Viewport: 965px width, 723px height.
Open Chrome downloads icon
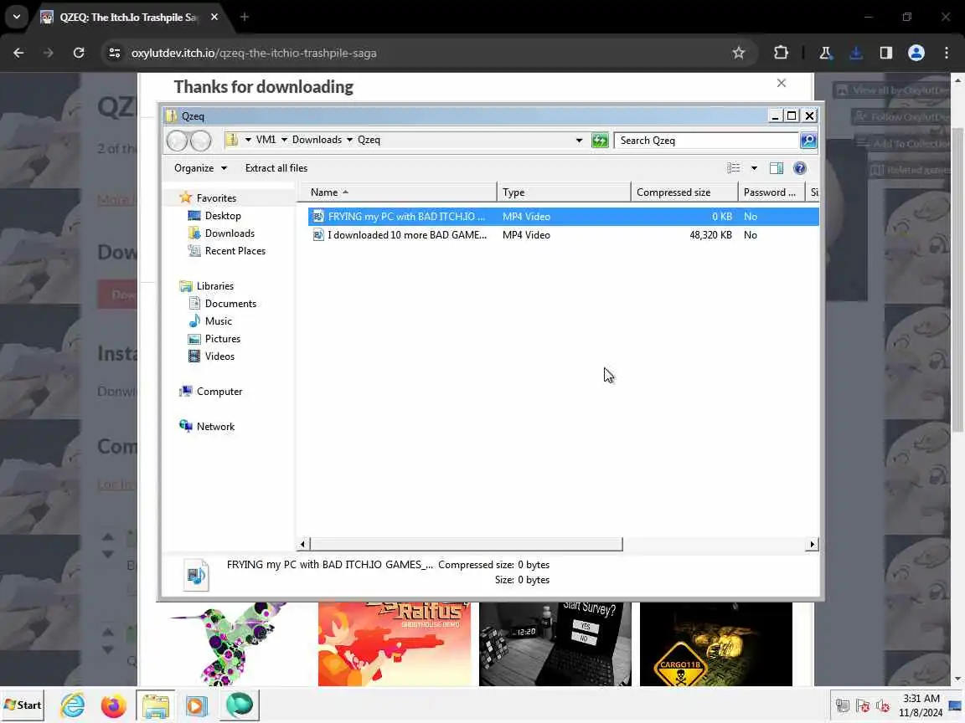coord(855,53)
